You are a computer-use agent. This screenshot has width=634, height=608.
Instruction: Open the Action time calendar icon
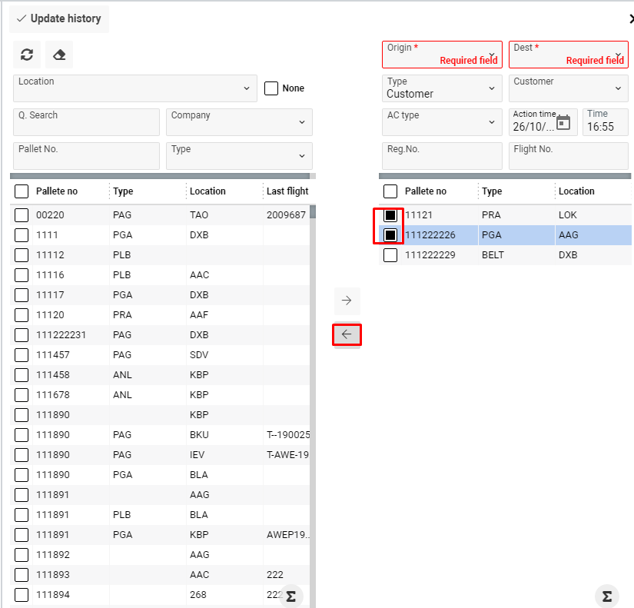pos(564,122)
